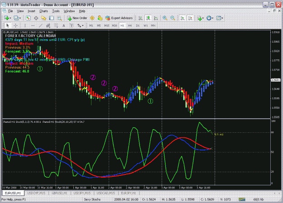Click the Indicators list green-plus icon
Viewport: 283px width, 203px height.
[199, 18]
